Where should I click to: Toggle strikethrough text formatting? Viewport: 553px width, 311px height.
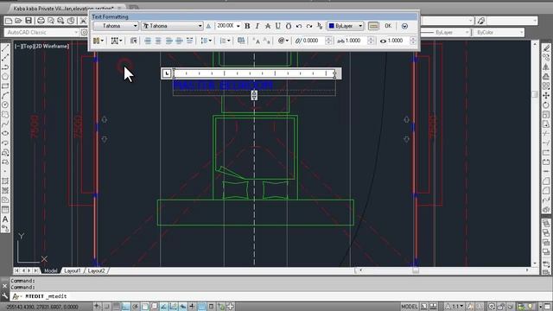268,26
